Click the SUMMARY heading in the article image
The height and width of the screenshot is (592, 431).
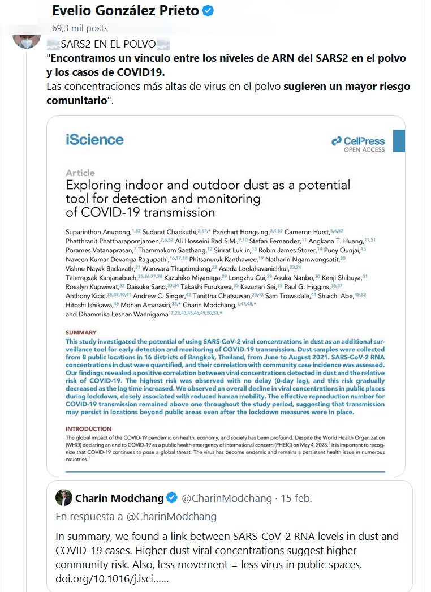(81, 333)
